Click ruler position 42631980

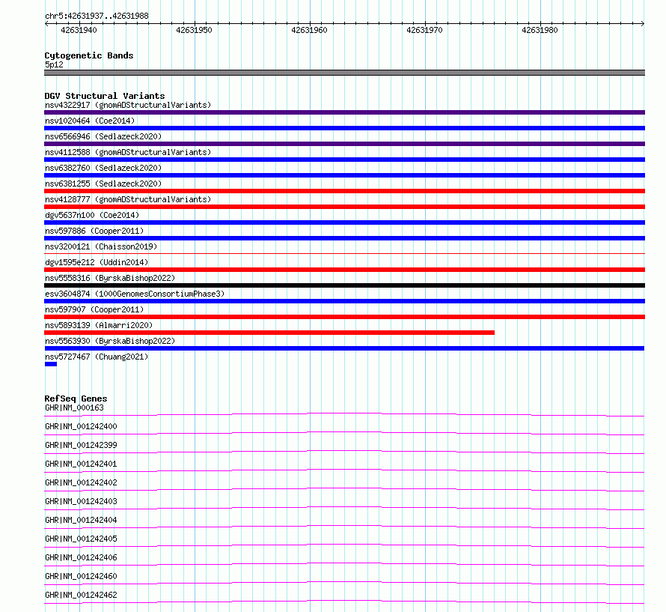click(540, 30)
